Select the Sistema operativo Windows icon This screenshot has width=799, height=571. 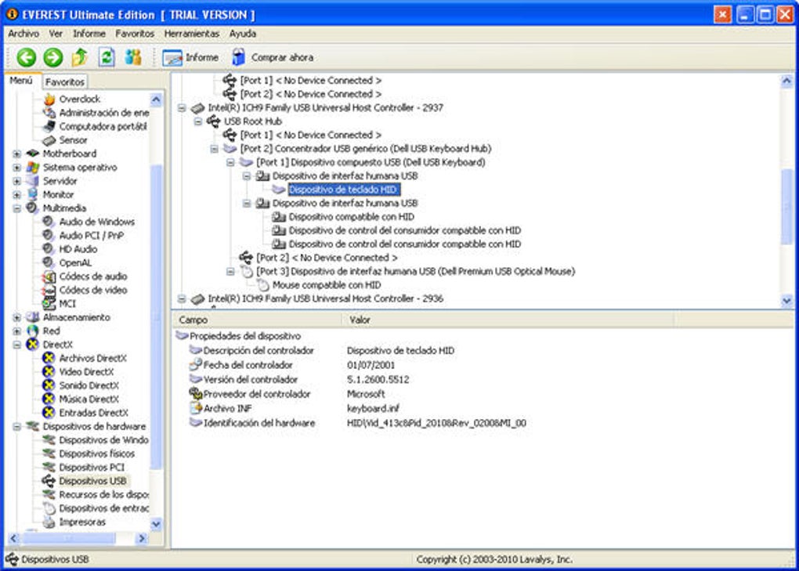click(x=33, y=167)
